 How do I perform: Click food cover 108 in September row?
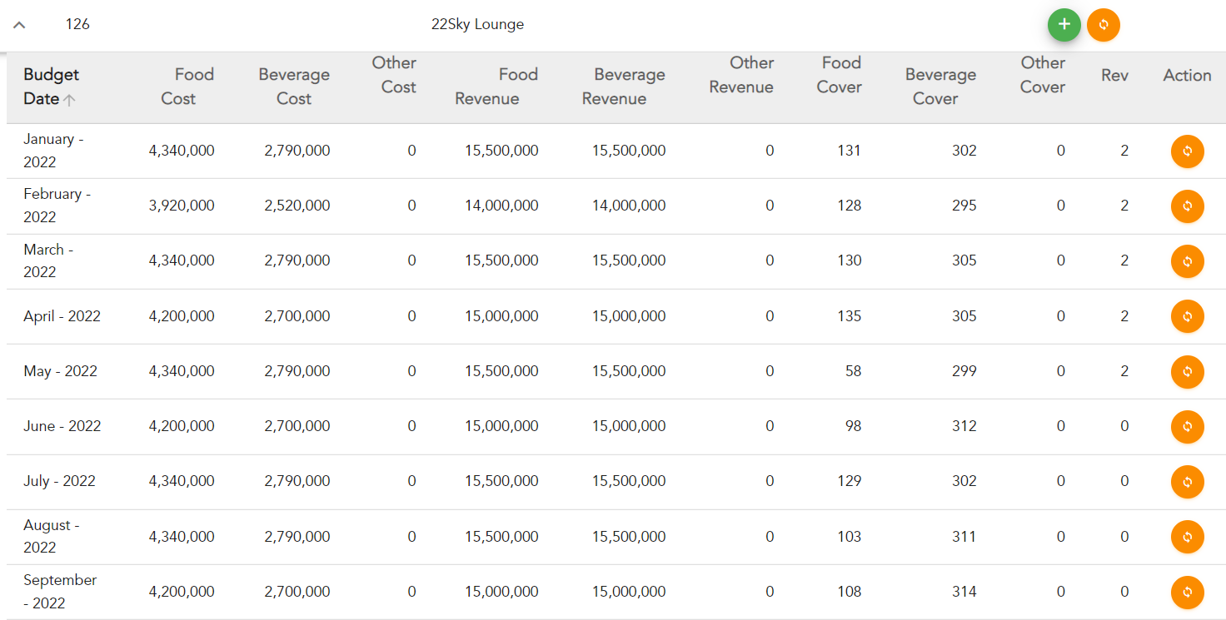pyautogui.click(x=850, y=592)
